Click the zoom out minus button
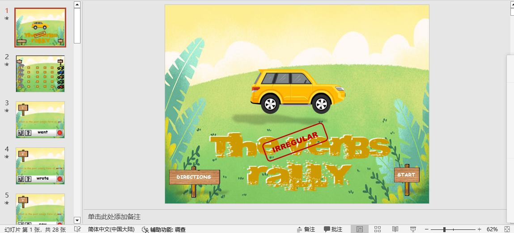Viewport: 514px width, 233px height. click(x=427, y=229)
